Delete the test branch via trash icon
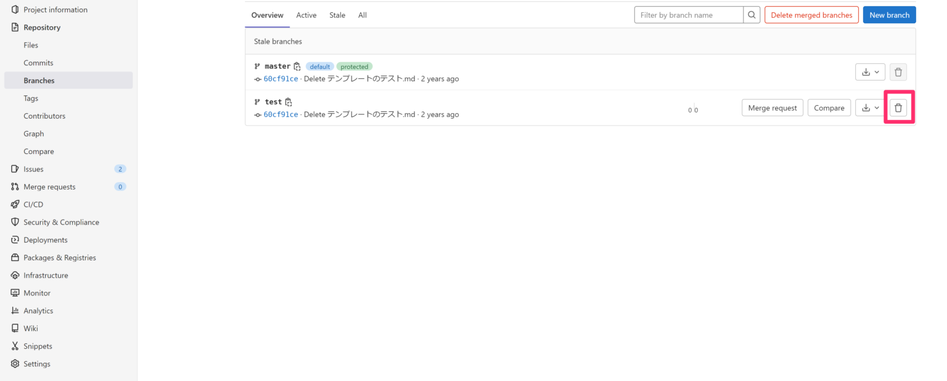 [898, 107]
